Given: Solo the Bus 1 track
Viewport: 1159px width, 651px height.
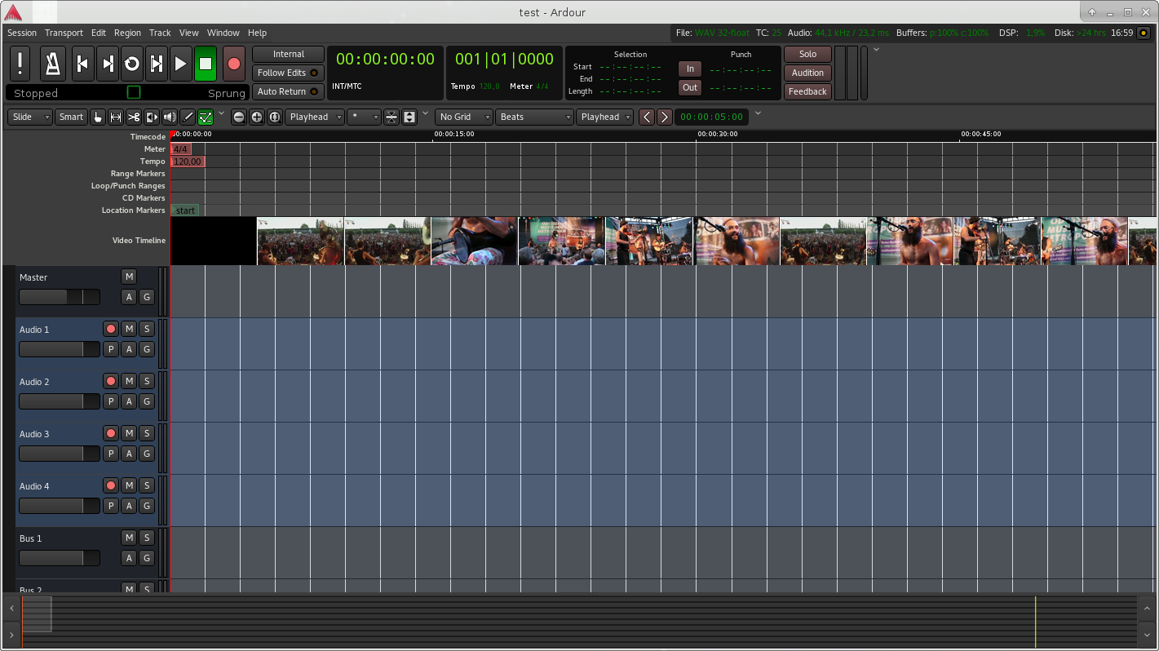Looking at the screenshot, I should [147, 538].
